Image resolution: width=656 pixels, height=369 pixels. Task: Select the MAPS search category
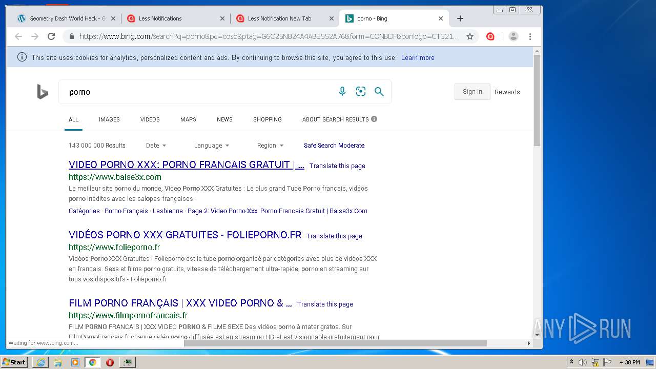tap(188, 119)
